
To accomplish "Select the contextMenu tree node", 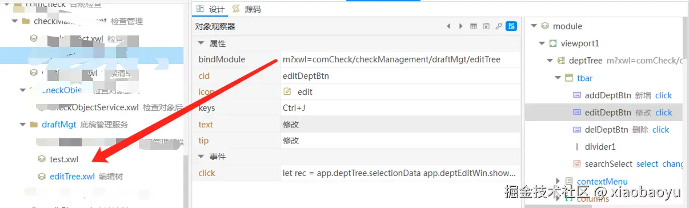I will click(602, 182).
